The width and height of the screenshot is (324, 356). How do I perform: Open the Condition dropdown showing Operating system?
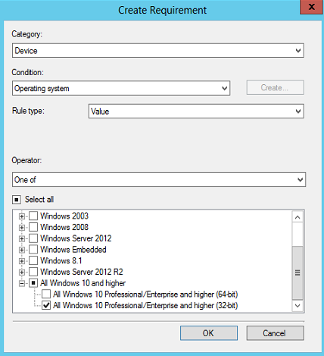[121, 88]
